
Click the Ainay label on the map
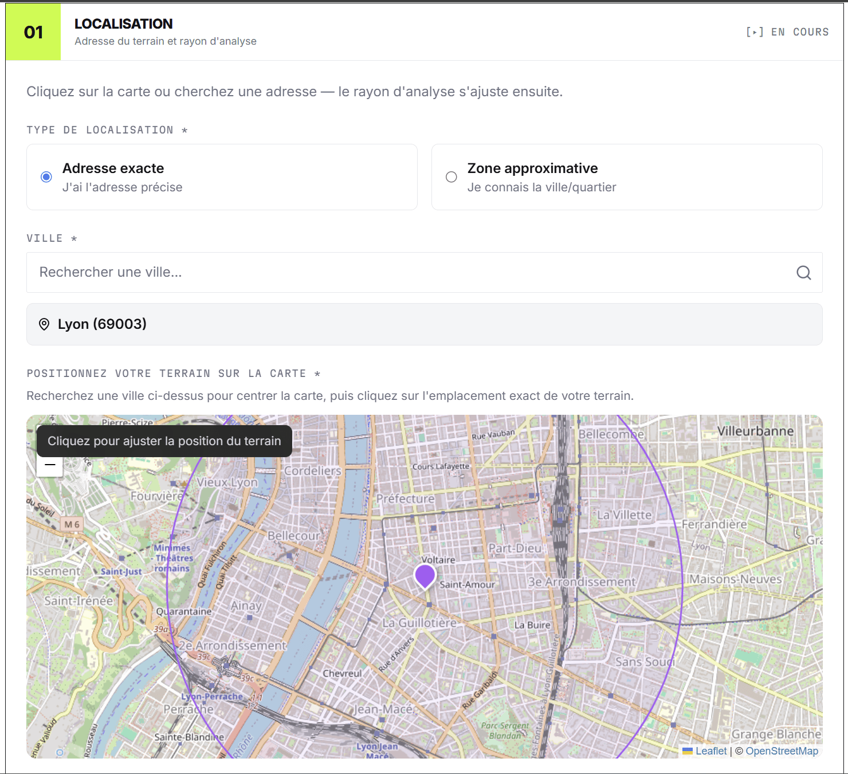point(246,606)
